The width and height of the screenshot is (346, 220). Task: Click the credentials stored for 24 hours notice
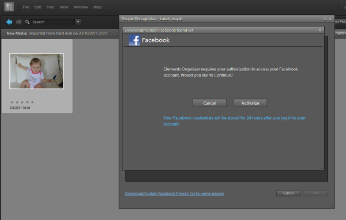[x=234, y=121]
